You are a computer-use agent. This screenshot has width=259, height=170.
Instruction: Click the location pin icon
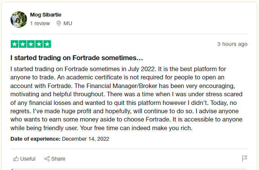pos(58,23)
